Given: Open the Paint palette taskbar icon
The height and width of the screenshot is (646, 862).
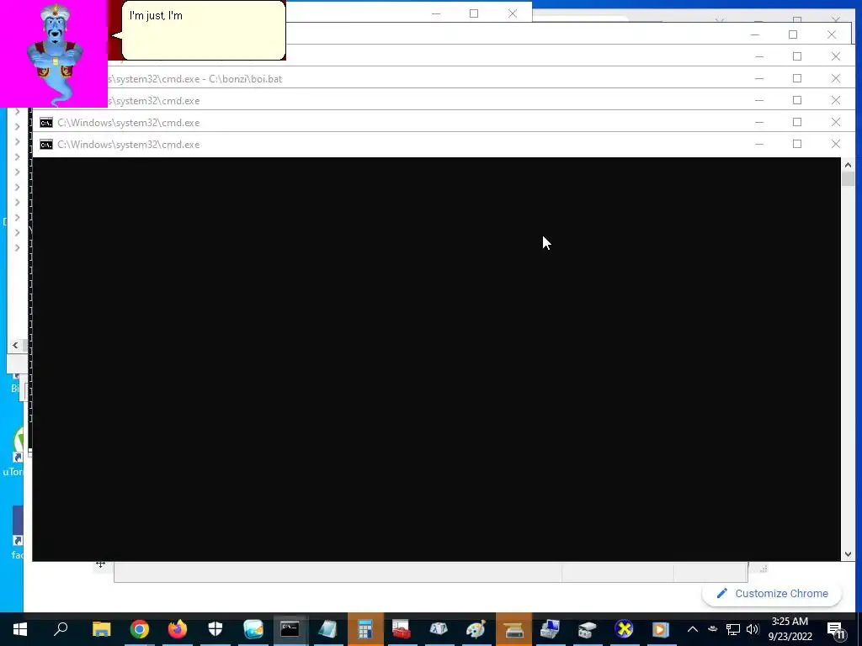Looking at the screenshot, I should (476, 629).
